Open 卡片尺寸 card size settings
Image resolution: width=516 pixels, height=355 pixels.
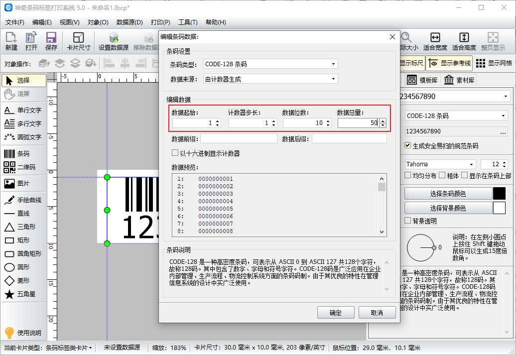coord(78,41)
